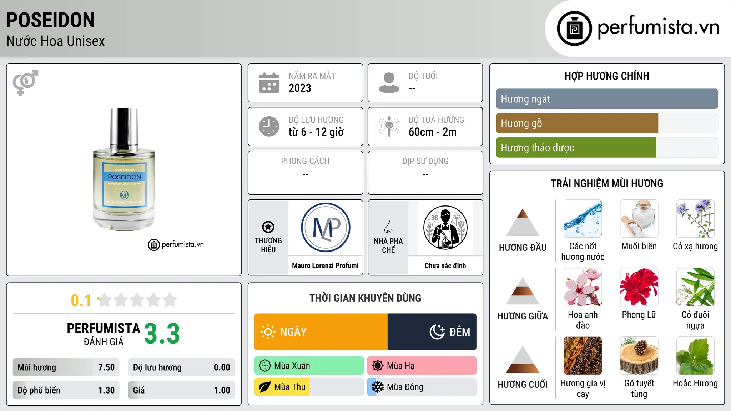Click the calendar icon for release year
The image size is (731, 411).
click(x=269, y=83)
